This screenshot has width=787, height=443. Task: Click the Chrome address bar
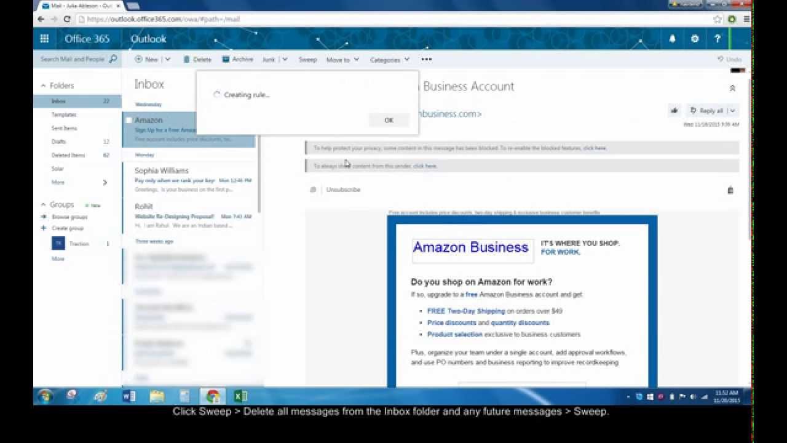pyautogui.click(x=393, y=19)
